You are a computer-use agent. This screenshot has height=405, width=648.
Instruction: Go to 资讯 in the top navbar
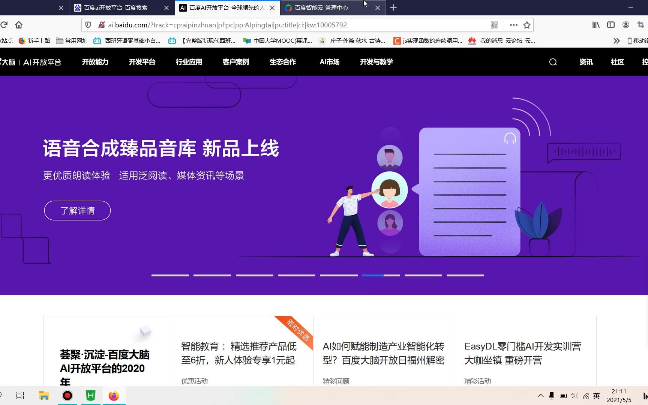[x=586, y=62]
